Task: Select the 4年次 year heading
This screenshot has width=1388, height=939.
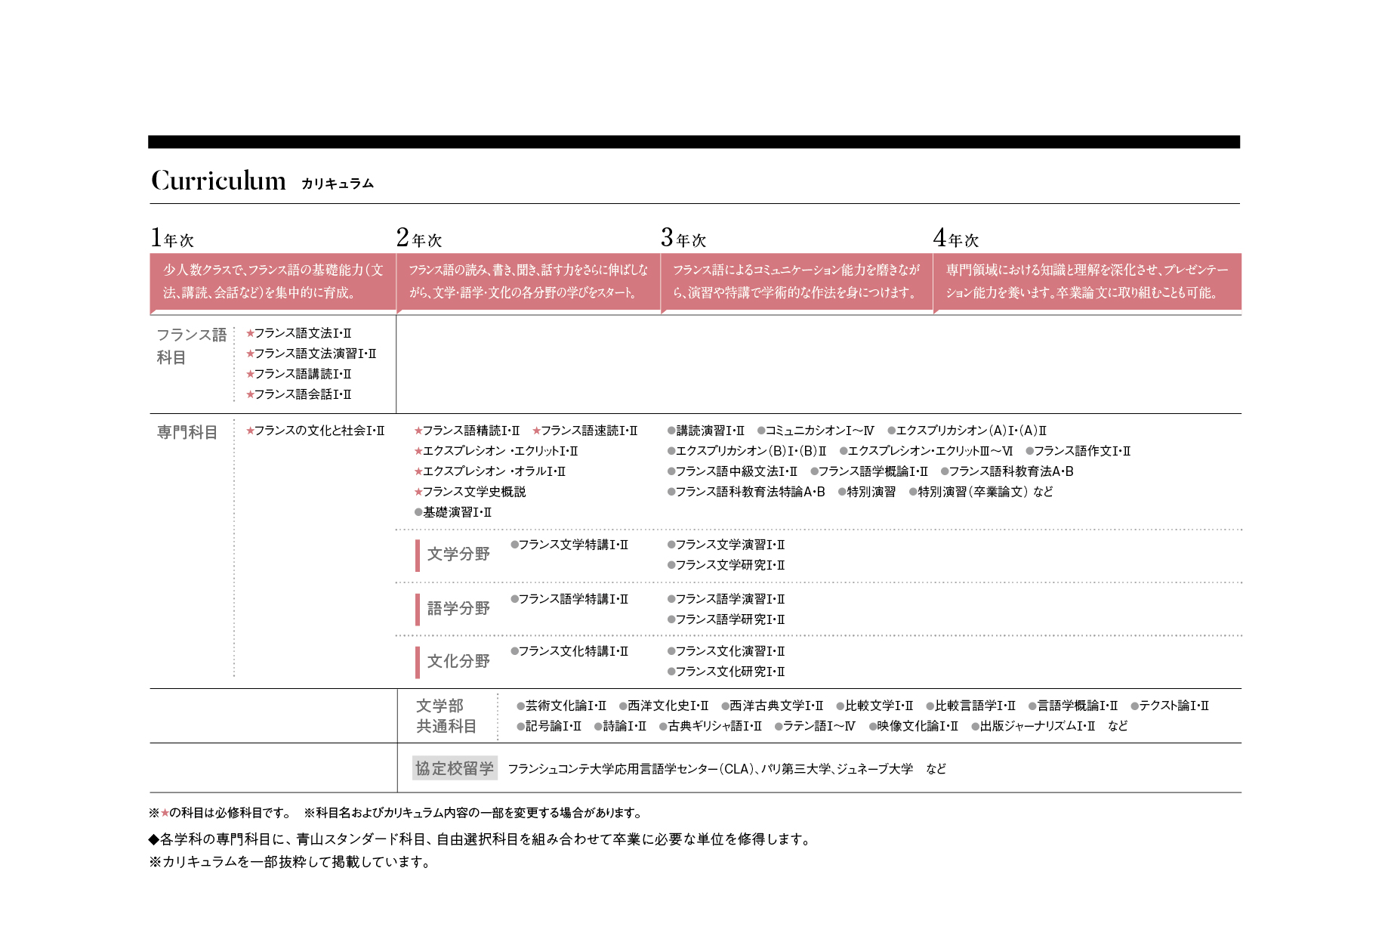Action: [956, 238]
